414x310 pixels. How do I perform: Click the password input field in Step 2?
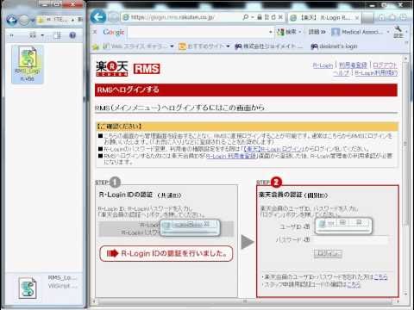pos(350,239)
